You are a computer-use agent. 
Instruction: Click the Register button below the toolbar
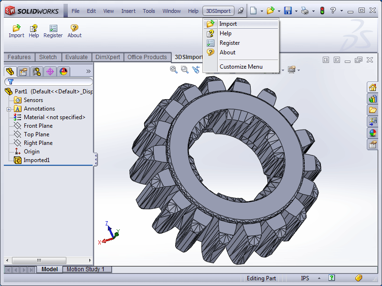(53, 31)
